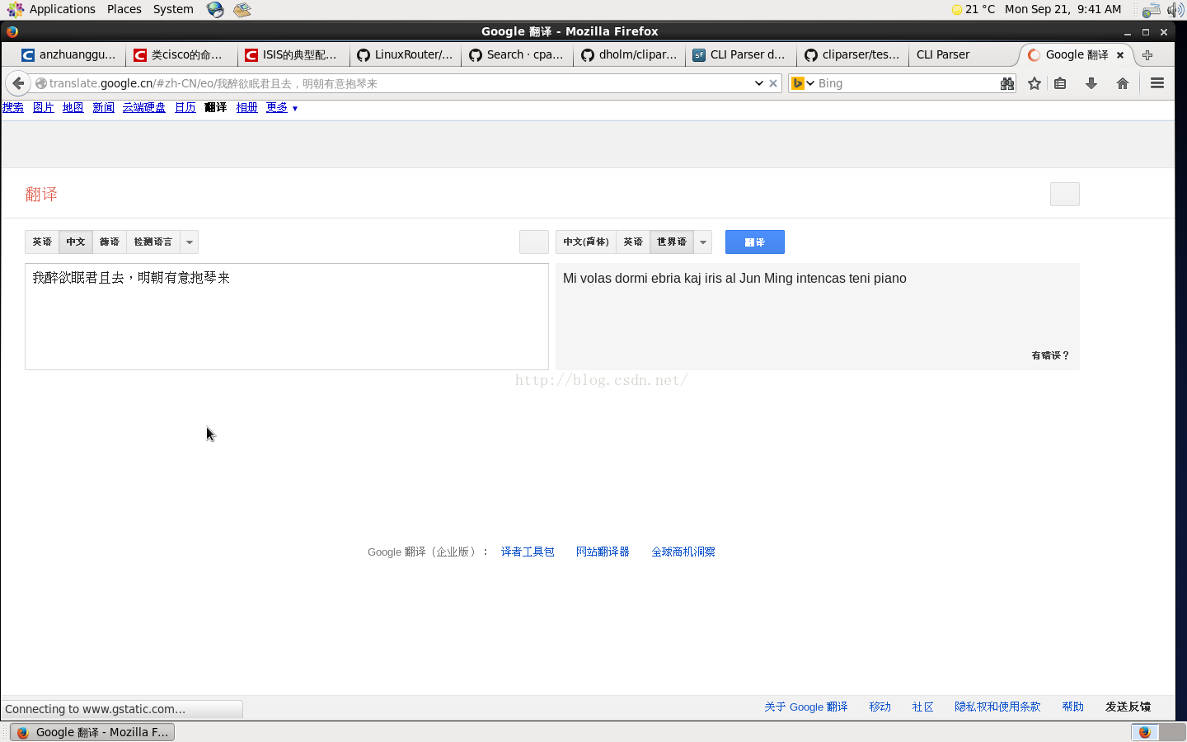This screenshot has height=742, width=1187.
Task: Switch to the CLI Parser tab
Action: tap(964, 55)
